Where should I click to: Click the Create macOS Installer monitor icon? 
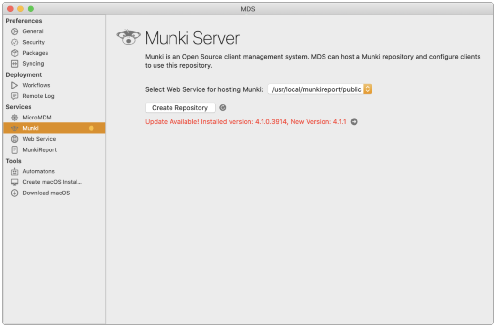pos(15,182)
